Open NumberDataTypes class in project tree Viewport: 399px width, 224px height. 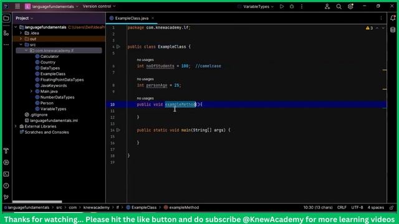pyautogui.click(x=57, y=97)
